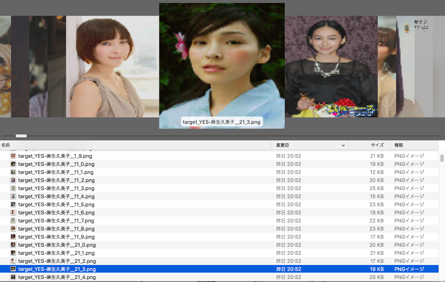The height and width of the screenshot is (282, 445).
Task: Select the file name target_YES-麻生久美子__21_4.png
Action: (57, 277)
